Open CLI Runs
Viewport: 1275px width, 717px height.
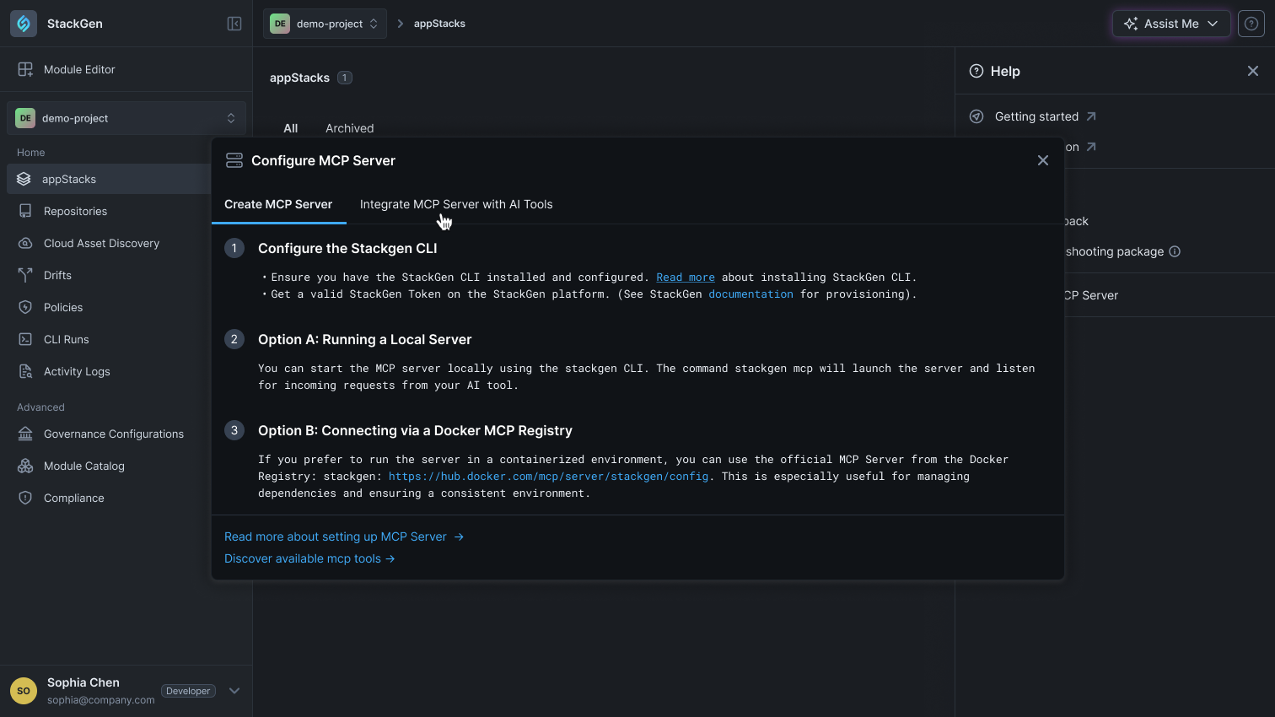(67, 339)
